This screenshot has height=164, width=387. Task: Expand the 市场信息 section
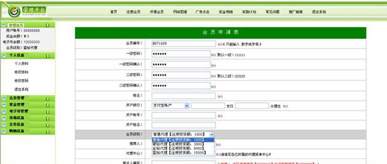pos(4,118)
